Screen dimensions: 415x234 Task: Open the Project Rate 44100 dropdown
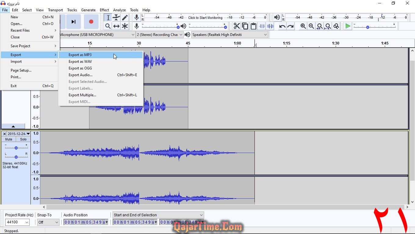coord(17,222)
